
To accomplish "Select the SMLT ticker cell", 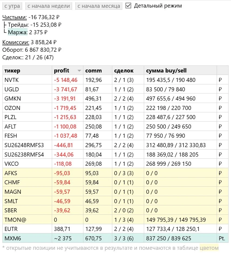I will point(27,201).
